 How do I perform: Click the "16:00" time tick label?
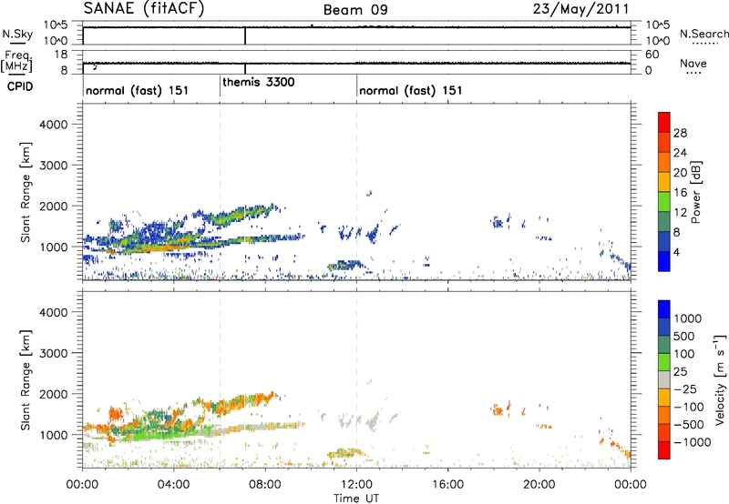pyautogui.click(x=447, y=485)
